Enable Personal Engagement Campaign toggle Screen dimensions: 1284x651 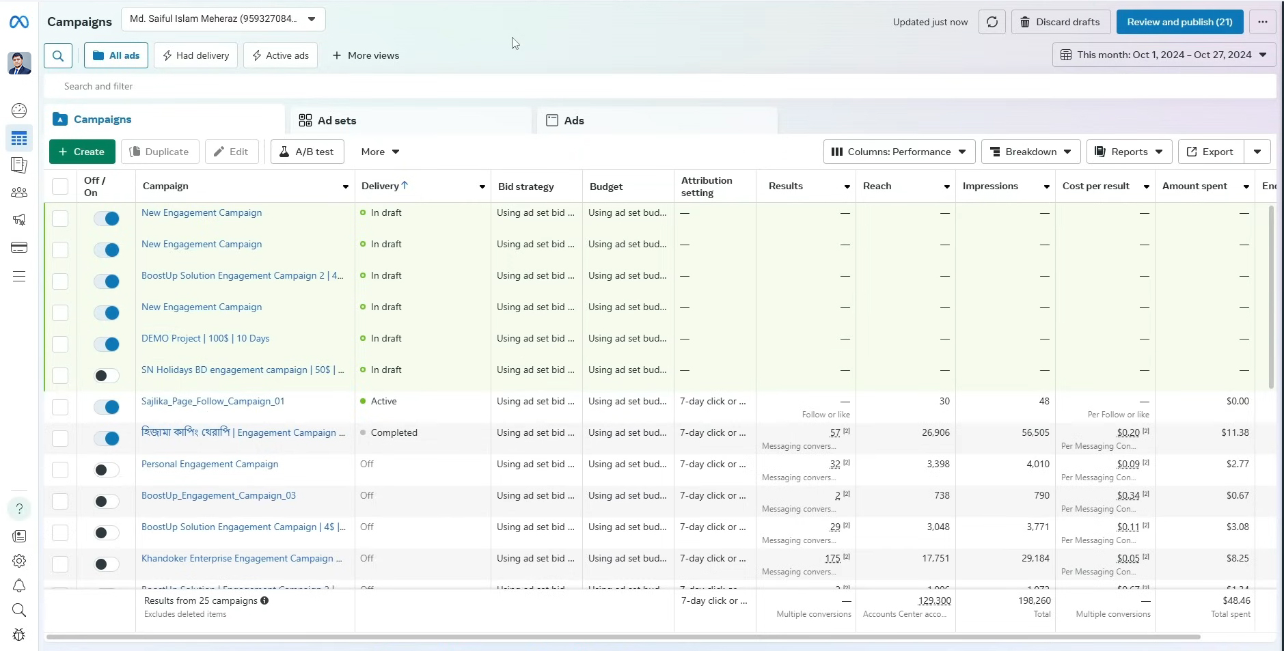[107, 470]
